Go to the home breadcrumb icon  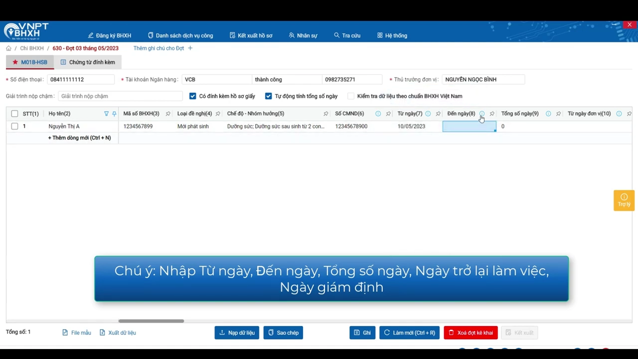[8, 48]
